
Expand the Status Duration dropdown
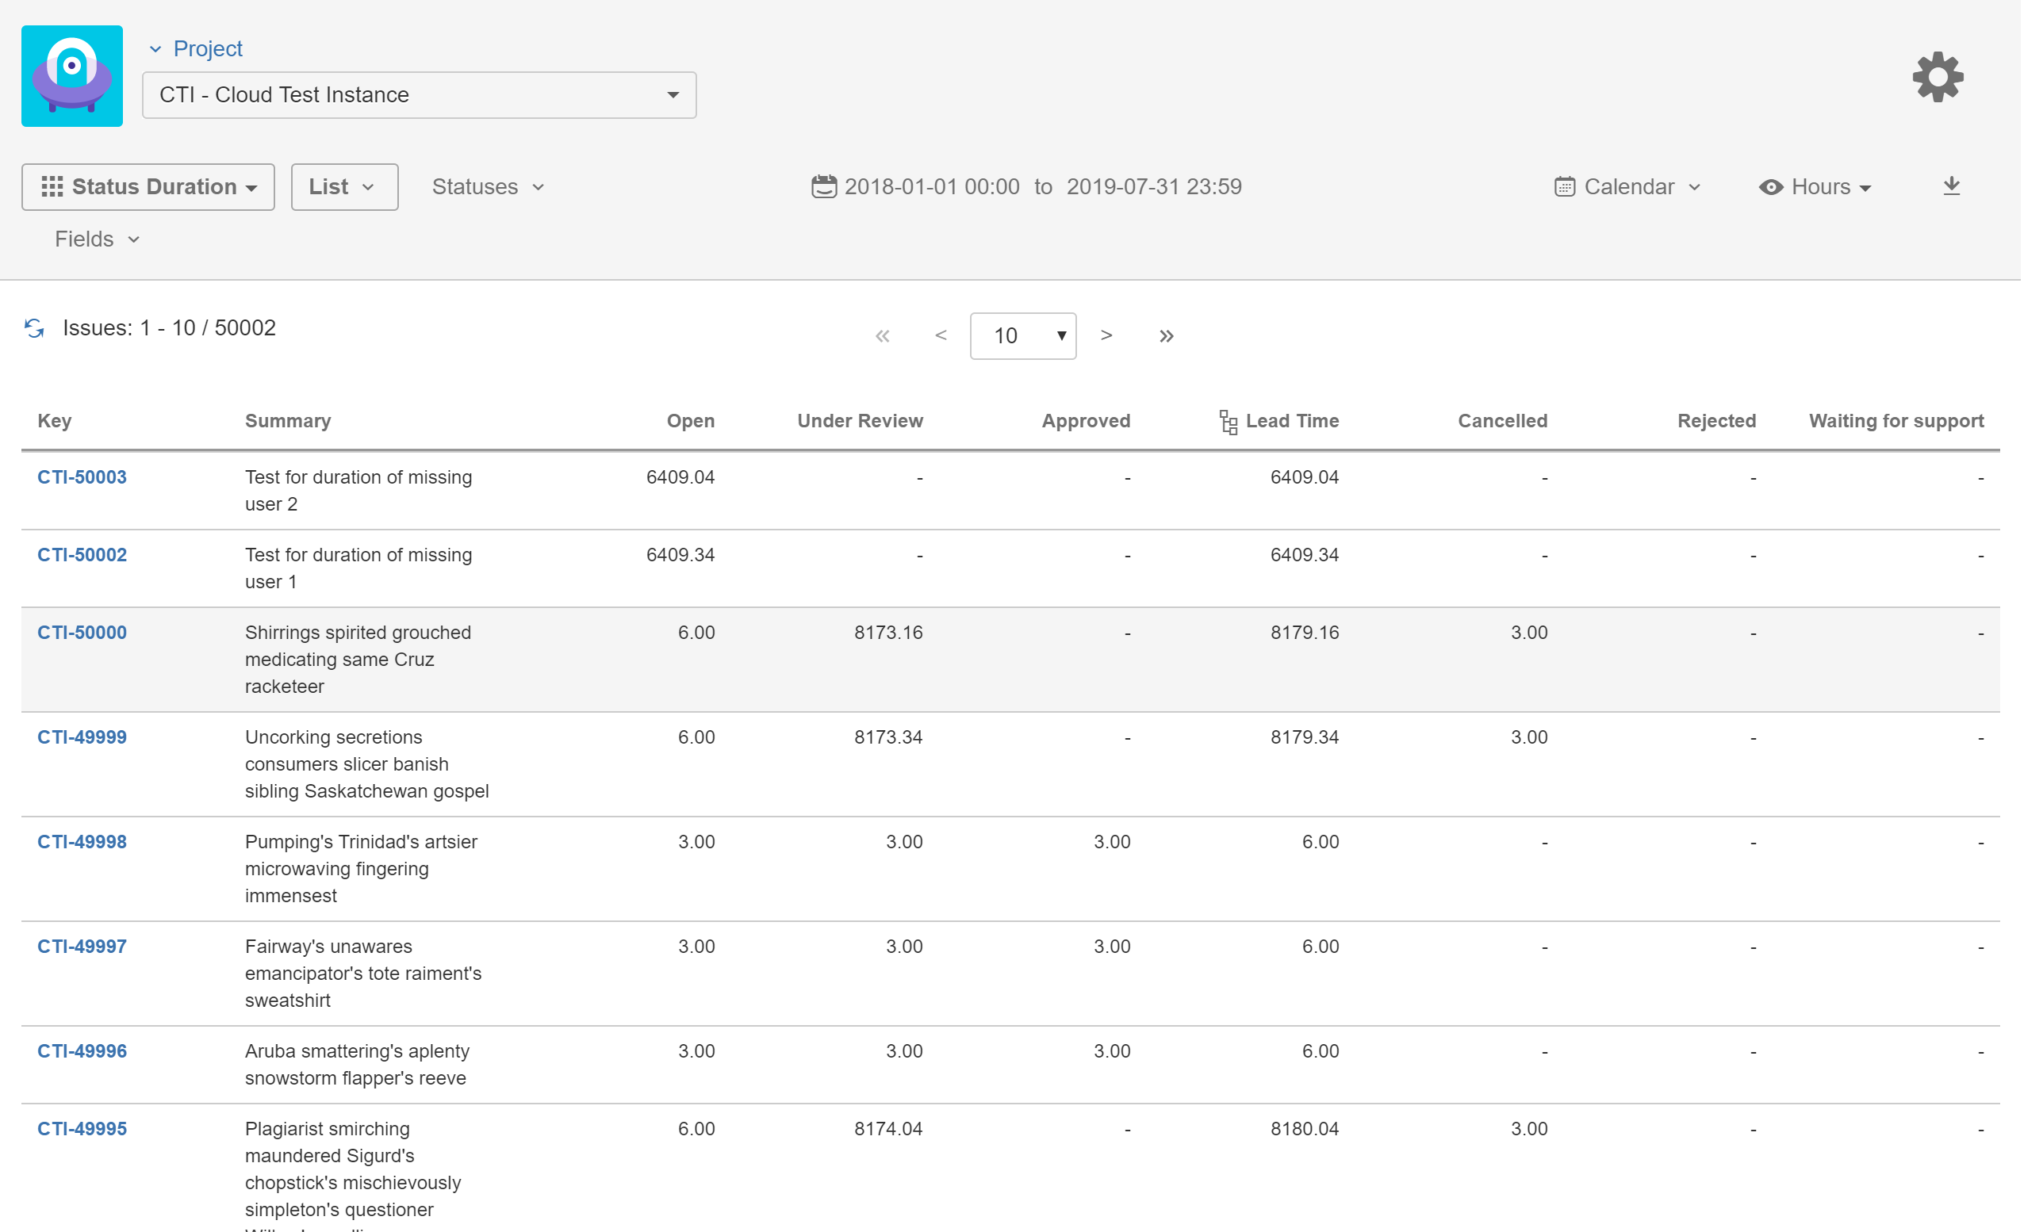click(146, 186)
